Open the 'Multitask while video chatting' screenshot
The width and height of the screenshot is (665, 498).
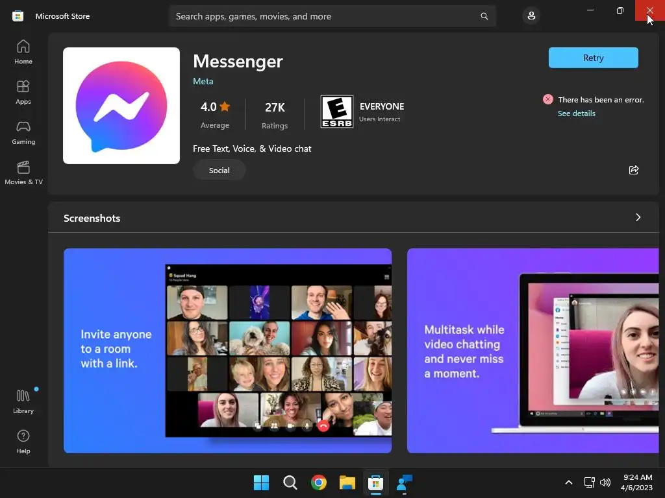coord(533,351)
